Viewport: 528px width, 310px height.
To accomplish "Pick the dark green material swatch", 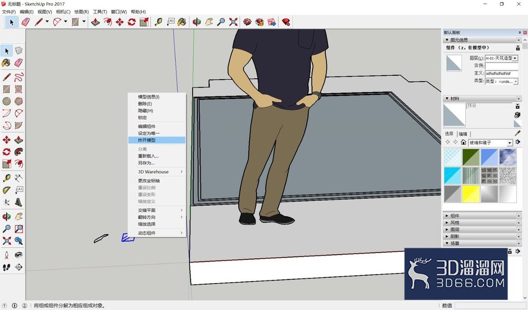I will (x=471, y=157).
